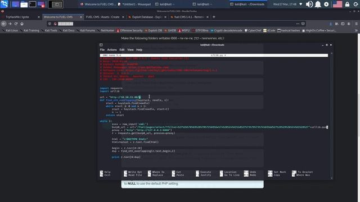Switch to the Welcome to FUEL CMS taskbar window
Viewport: 360px width, 202px height.
[97, 4]
